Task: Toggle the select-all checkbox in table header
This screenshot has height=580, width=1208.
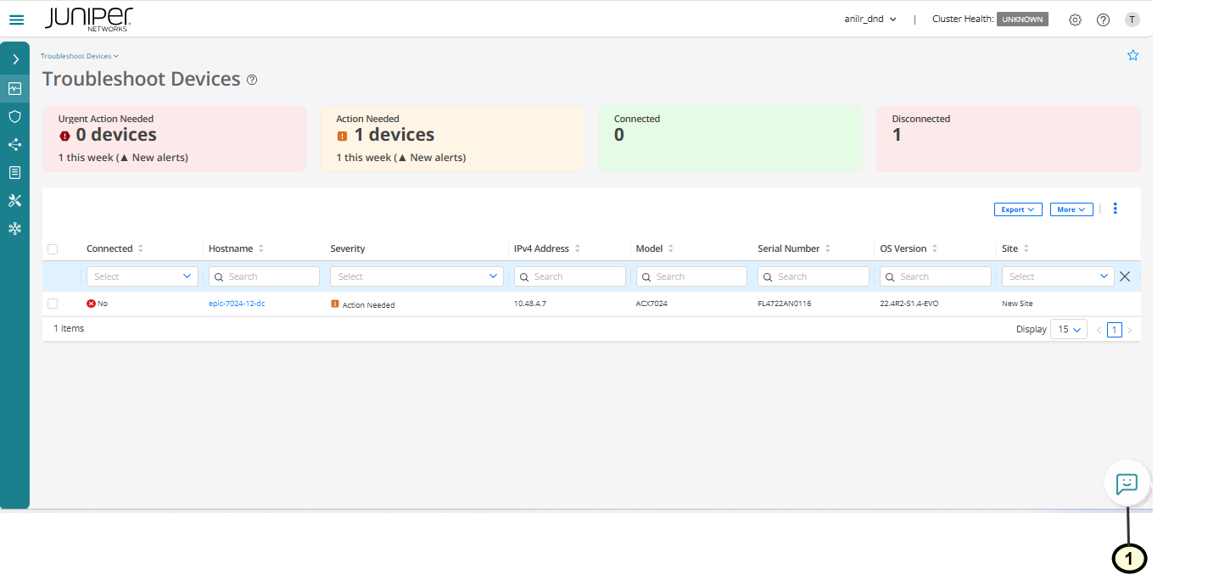Action: pyautogui.click(x=53, y=248)
